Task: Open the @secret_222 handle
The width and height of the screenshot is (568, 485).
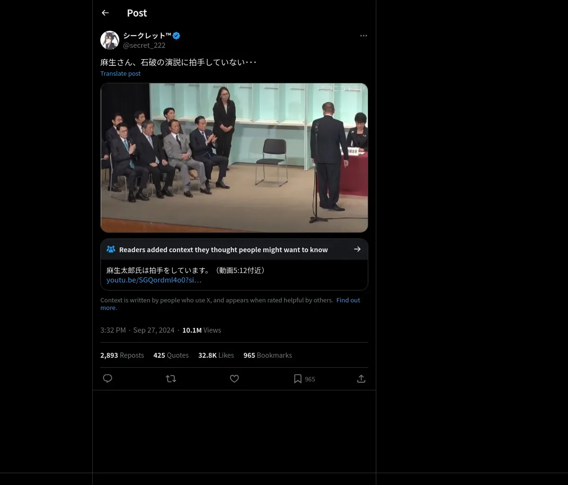Action: point(144,45)
